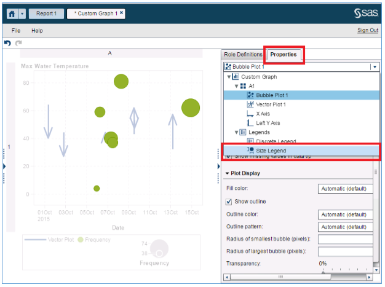
Task: Collapse the right panel splitter arrow
Action: 218,167
